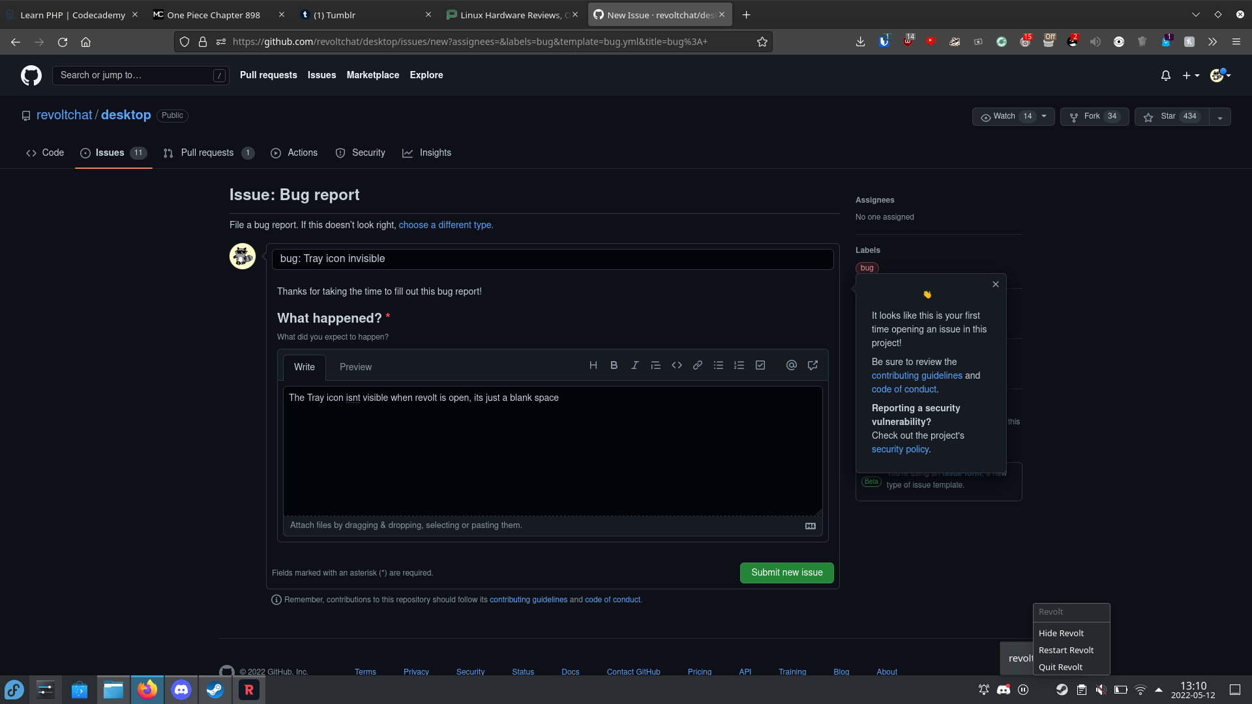Close the first-time contributor popup
The width and height of the screenshot is (1252, 704).
coord(995,284)
